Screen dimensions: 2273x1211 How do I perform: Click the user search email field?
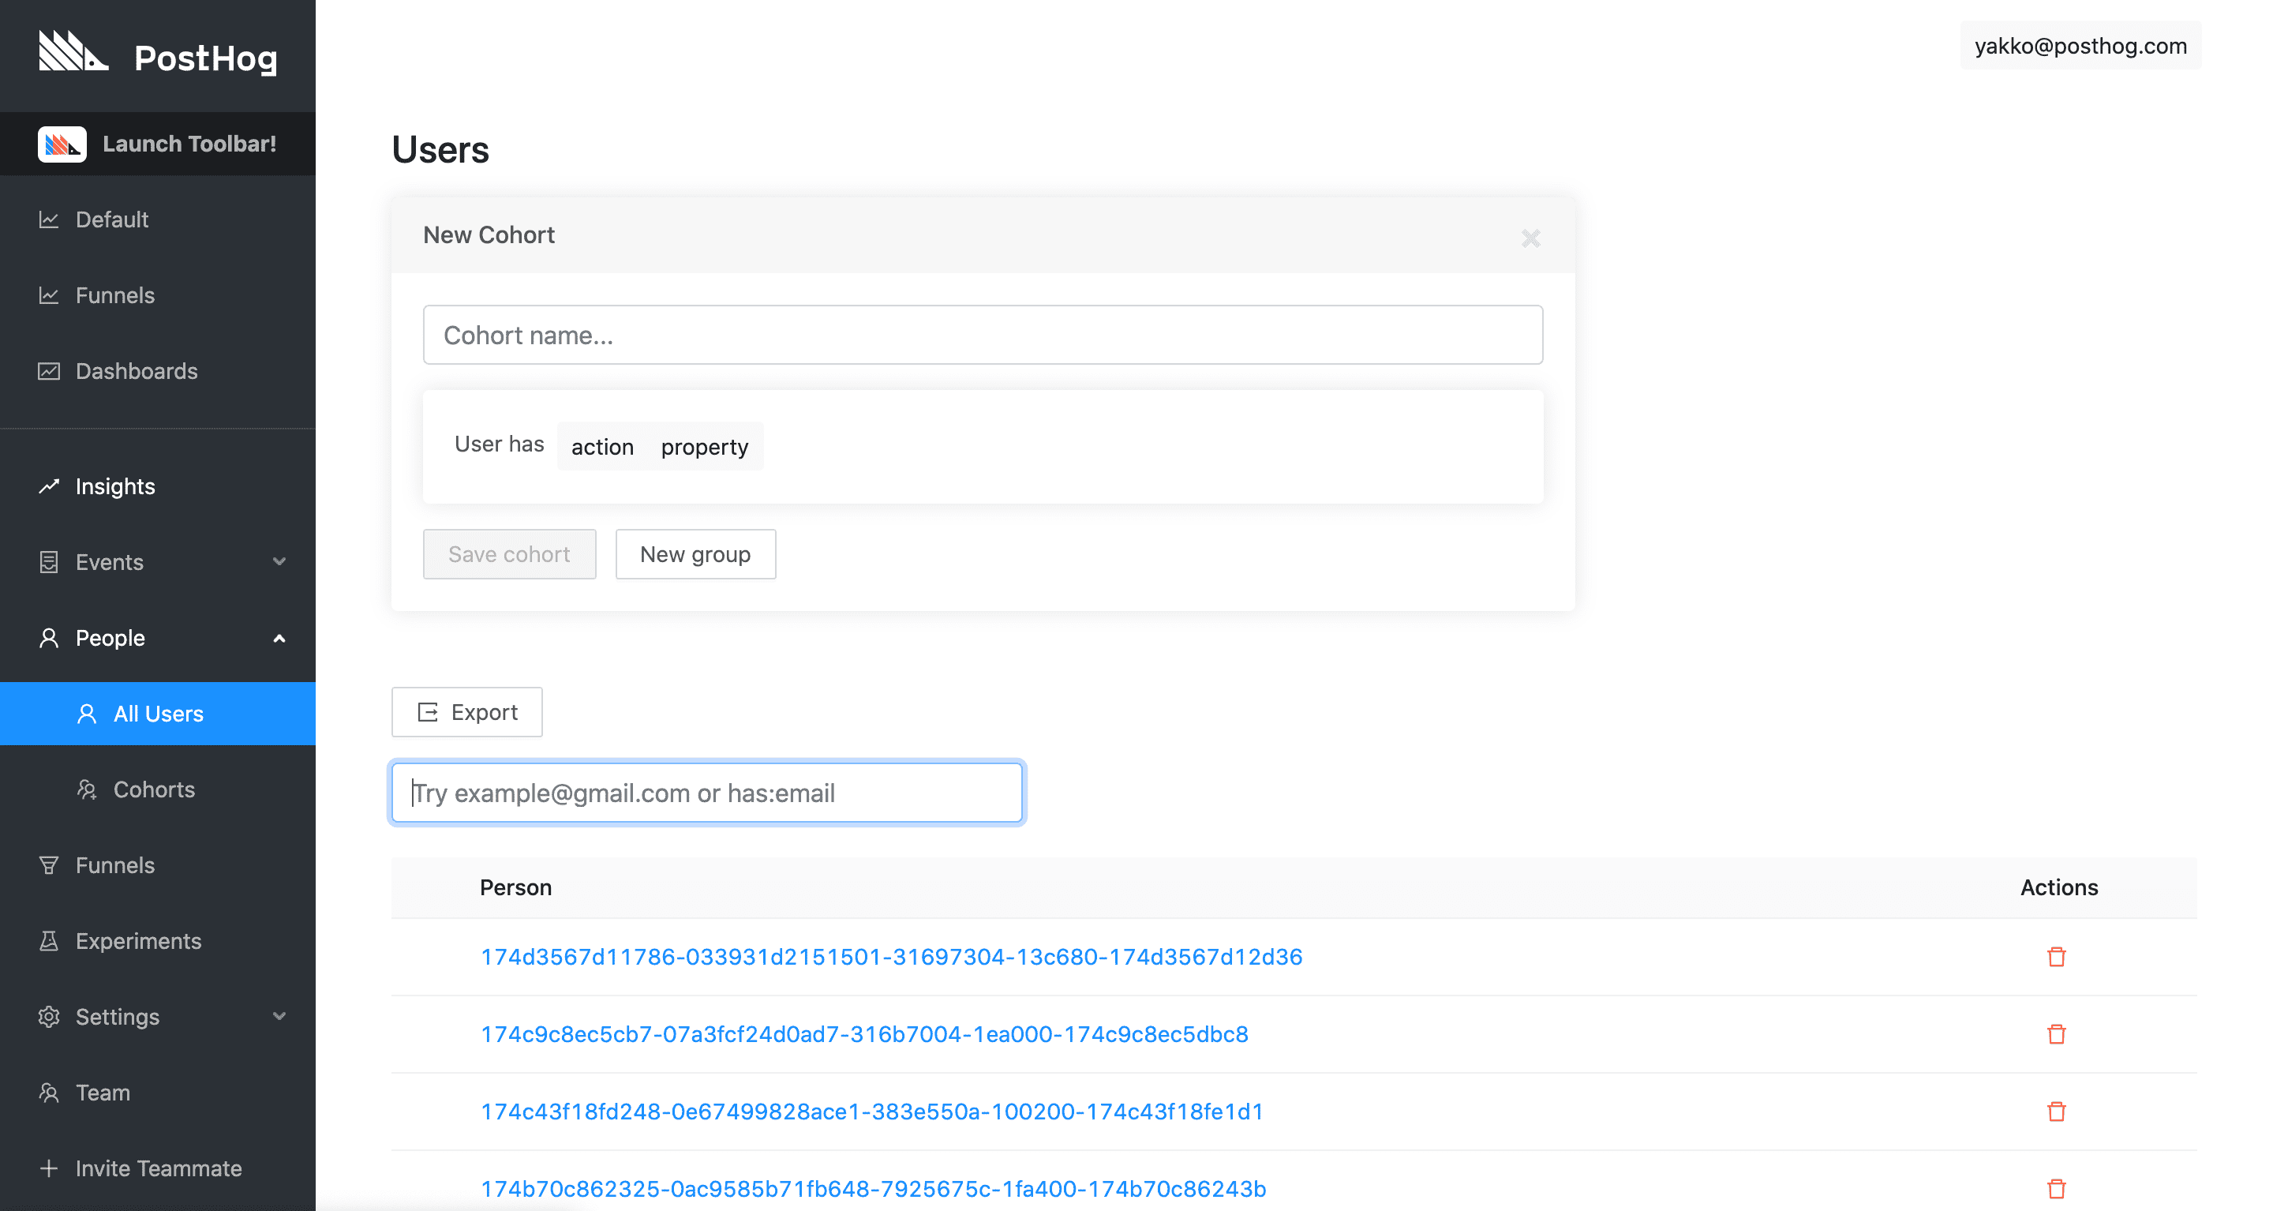click(x=707, y=793)
